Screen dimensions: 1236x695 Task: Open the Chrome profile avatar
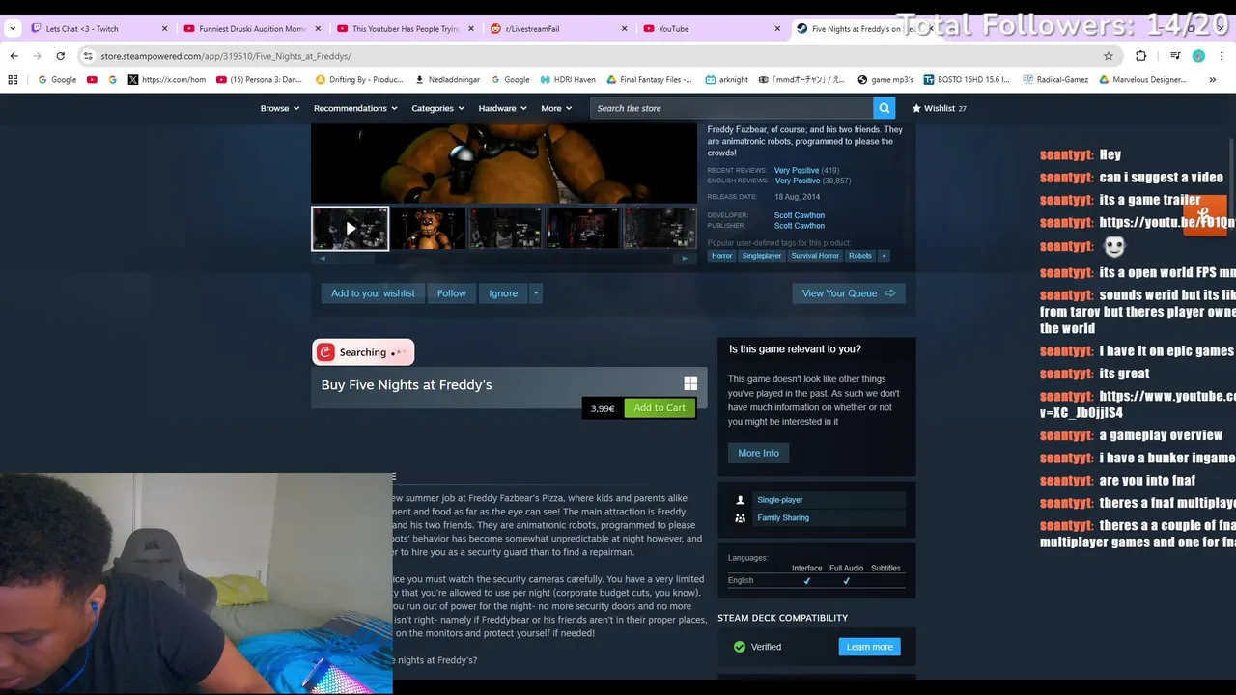[x=1198, y=56]
